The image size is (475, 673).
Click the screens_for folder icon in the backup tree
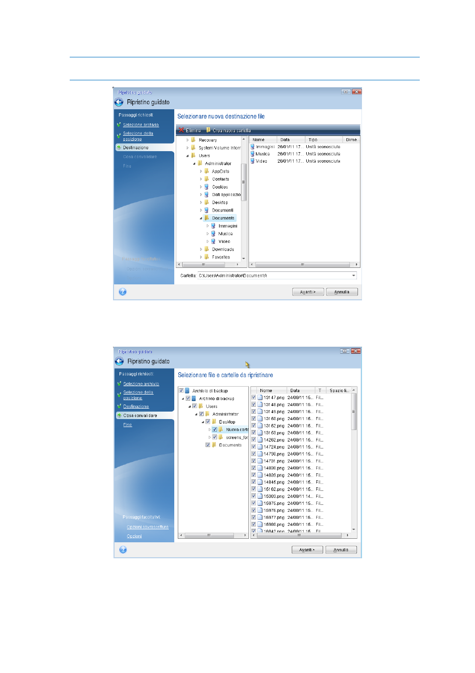coord(221,437)
